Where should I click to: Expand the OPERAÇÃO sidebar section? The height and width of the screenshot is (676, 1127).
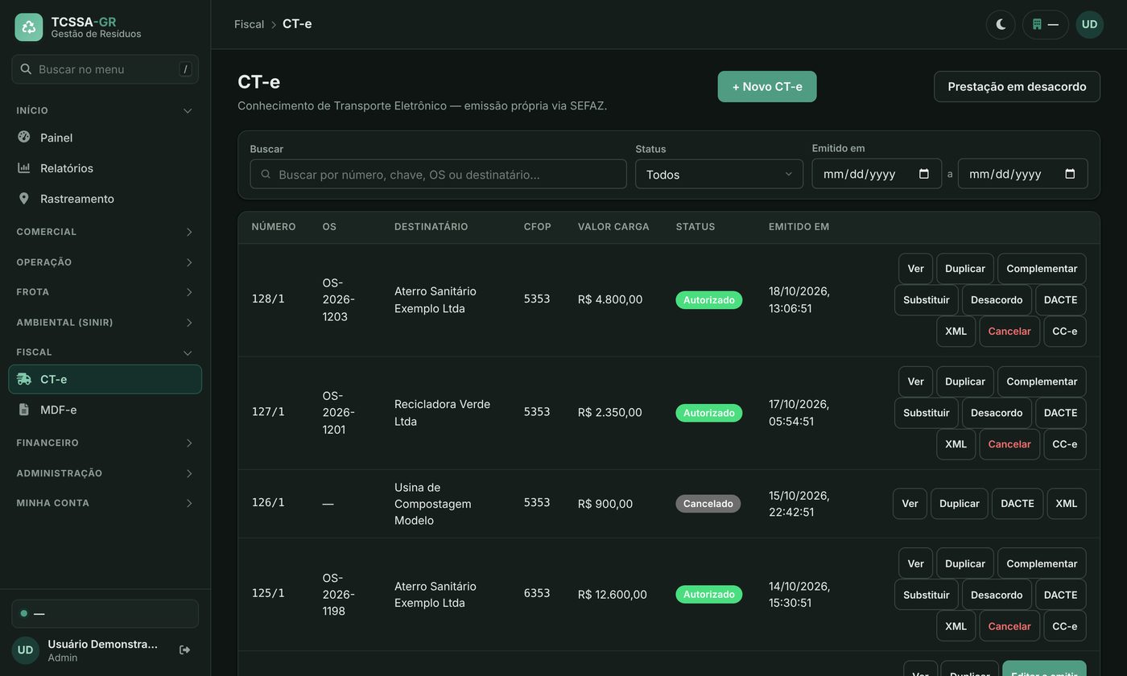tap(105, 262)
